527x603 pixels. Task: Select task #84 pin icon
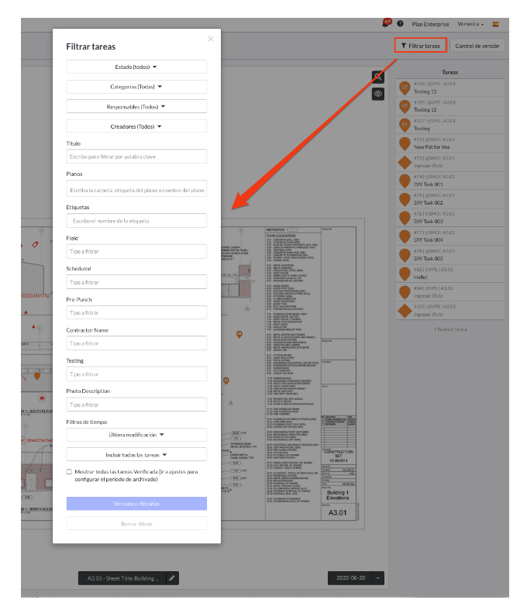coord(405,292)
